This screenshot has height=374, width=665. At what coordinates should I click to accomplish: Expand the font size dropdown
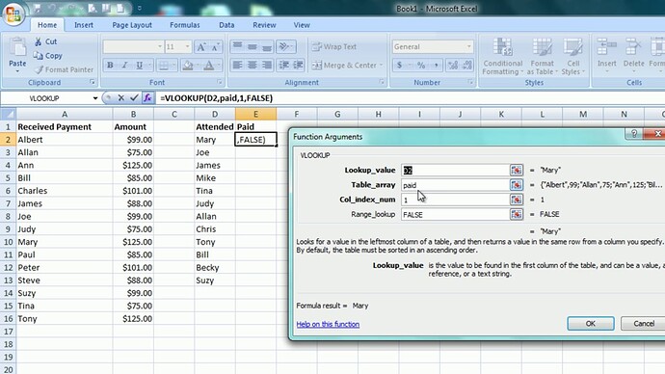(x=187, y=46)
